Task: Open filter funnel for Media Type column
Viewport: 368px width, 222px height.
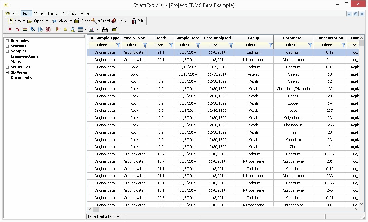Action: [145, 45]
